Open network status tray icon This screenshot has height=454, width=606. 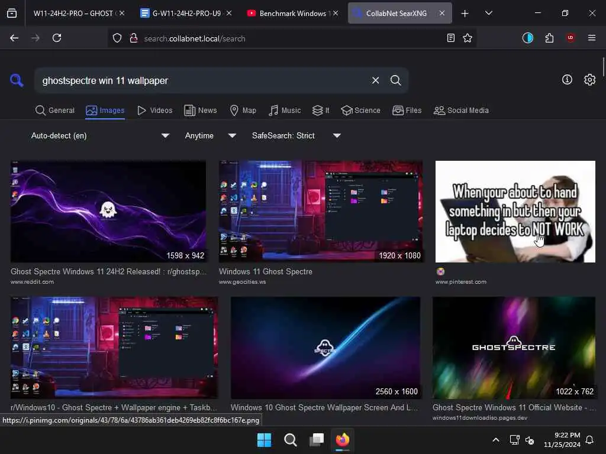514,440
